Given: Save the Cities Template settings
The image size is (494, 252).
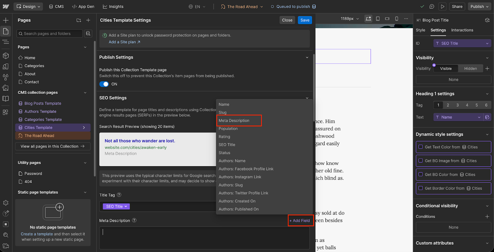Looking at the screenshot, I should point(305,20).
